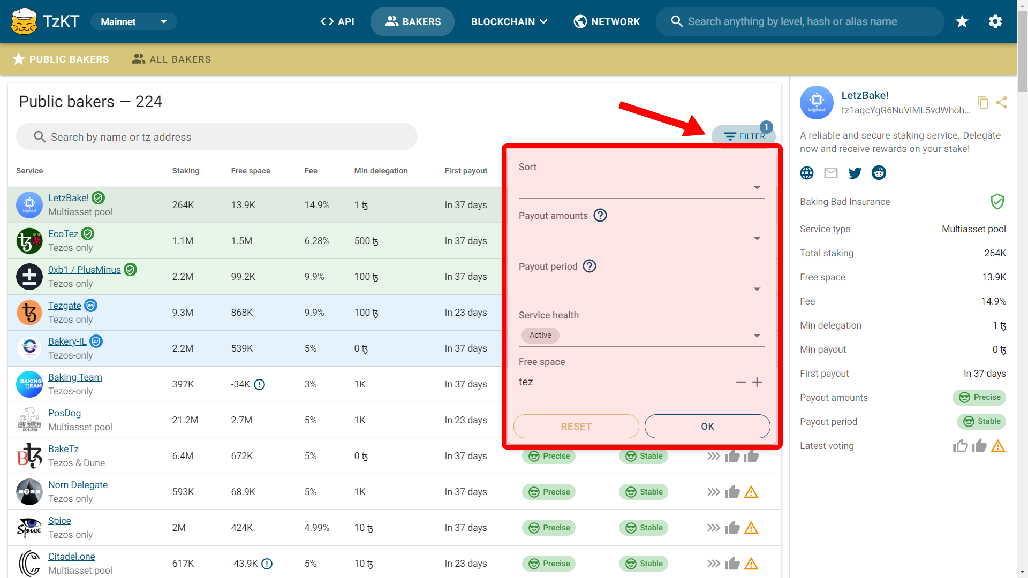This screenshot has height=578, width=1028.
Task: Click the EcoTez baker icon
Action: pyautogui.click(x=28, y=240)
